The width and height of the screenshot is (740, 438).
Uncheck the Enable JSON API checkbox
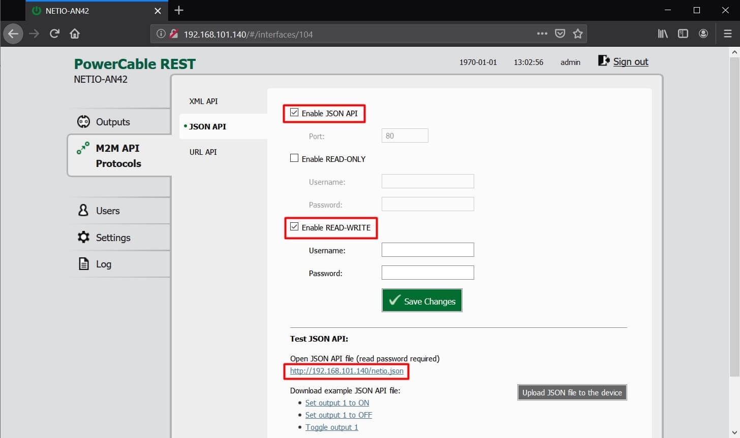294,113
